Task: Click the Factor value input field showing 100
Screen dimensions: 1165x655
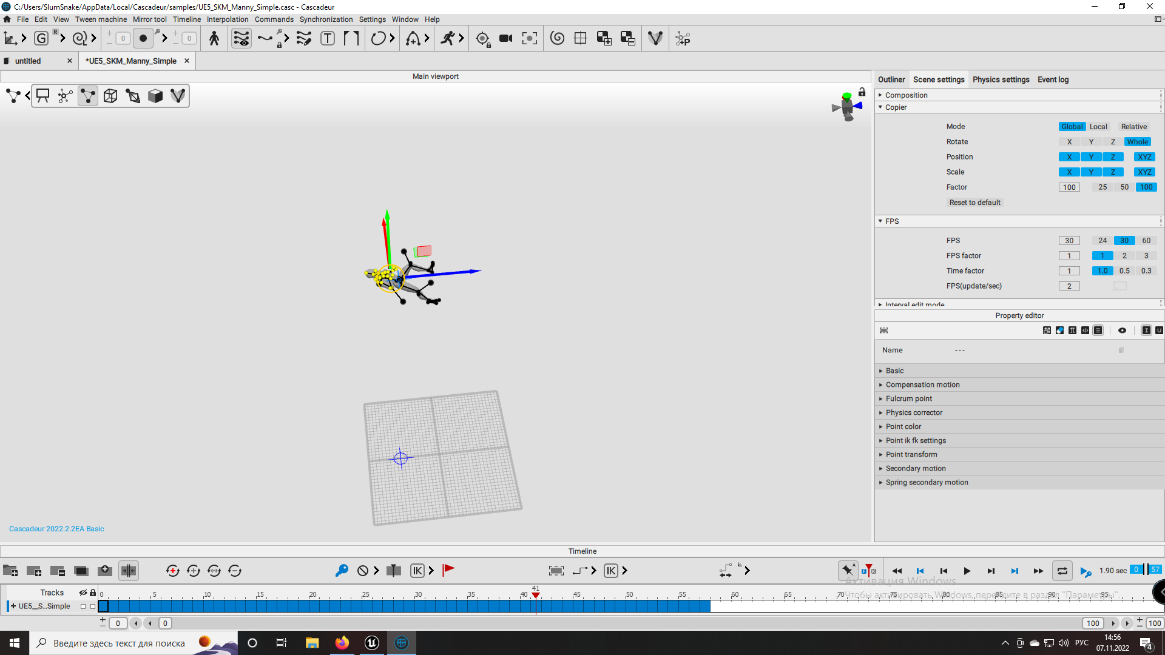Action: point(1069,187)
